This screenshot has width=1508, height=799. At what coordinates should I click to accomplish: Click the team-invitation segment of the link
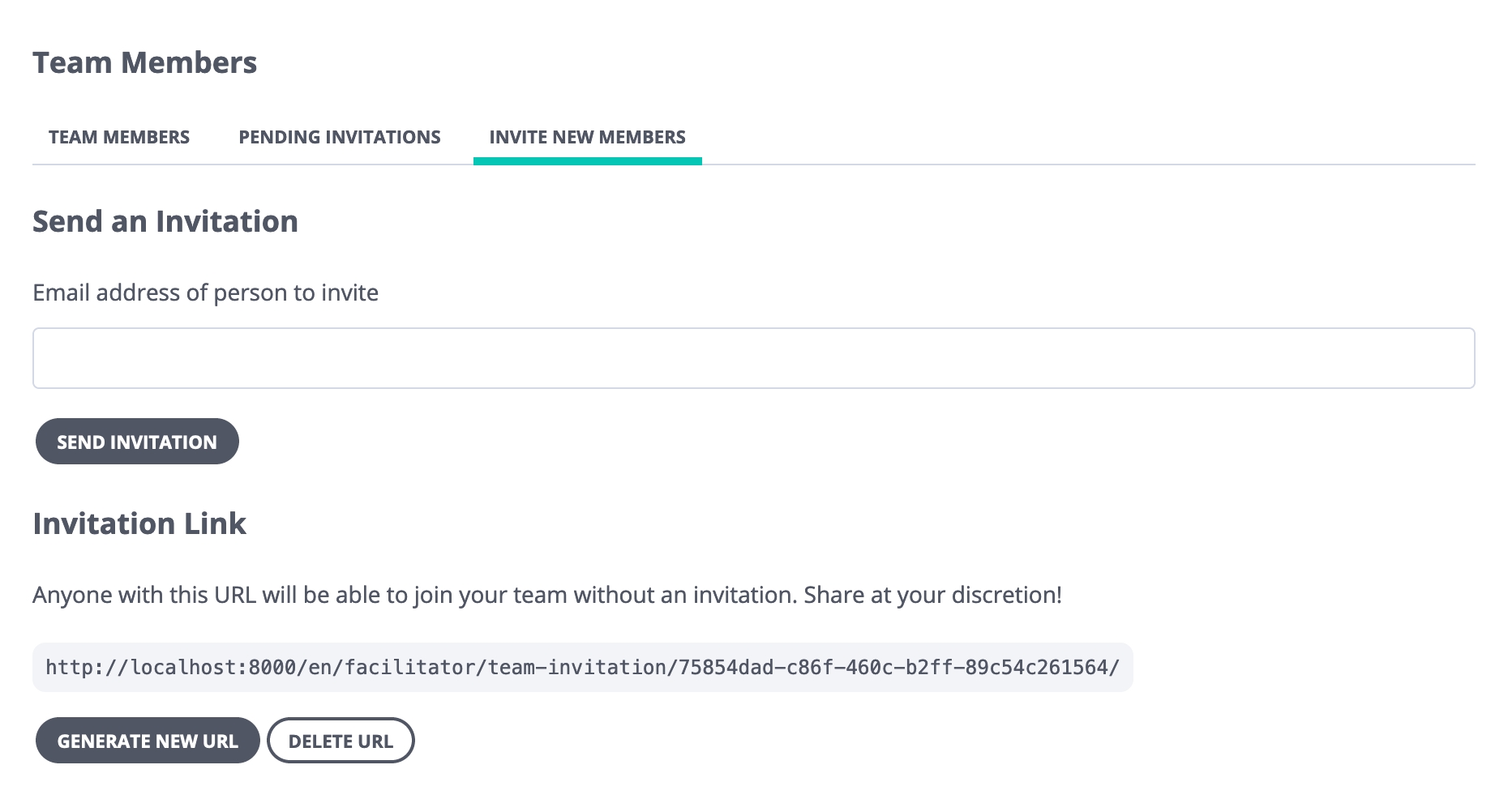coord(577,667)
